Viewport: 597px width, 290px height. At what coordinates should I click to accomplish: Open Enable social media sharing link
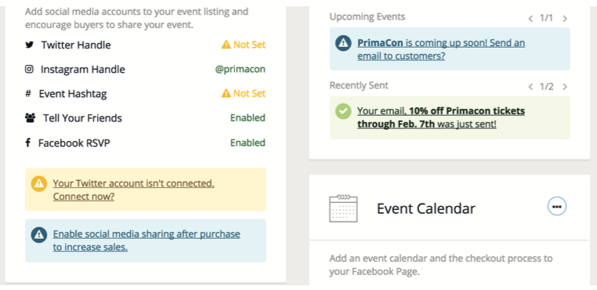coord(147,241)
